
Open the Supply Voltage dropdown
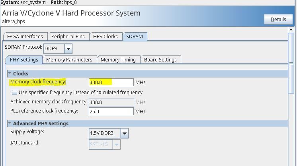(124, 133)
